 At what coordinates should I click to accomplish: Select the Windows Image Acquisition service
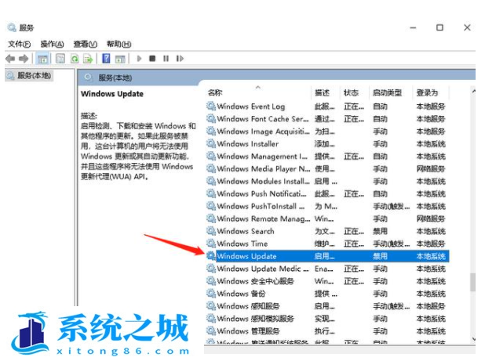tap(327, 132)
